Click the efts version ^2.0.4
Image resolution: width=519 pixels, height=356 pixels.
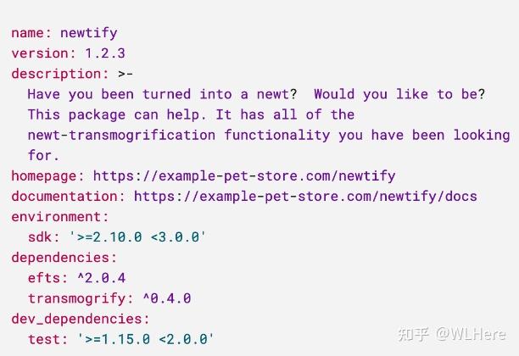(x=101, y=278)
